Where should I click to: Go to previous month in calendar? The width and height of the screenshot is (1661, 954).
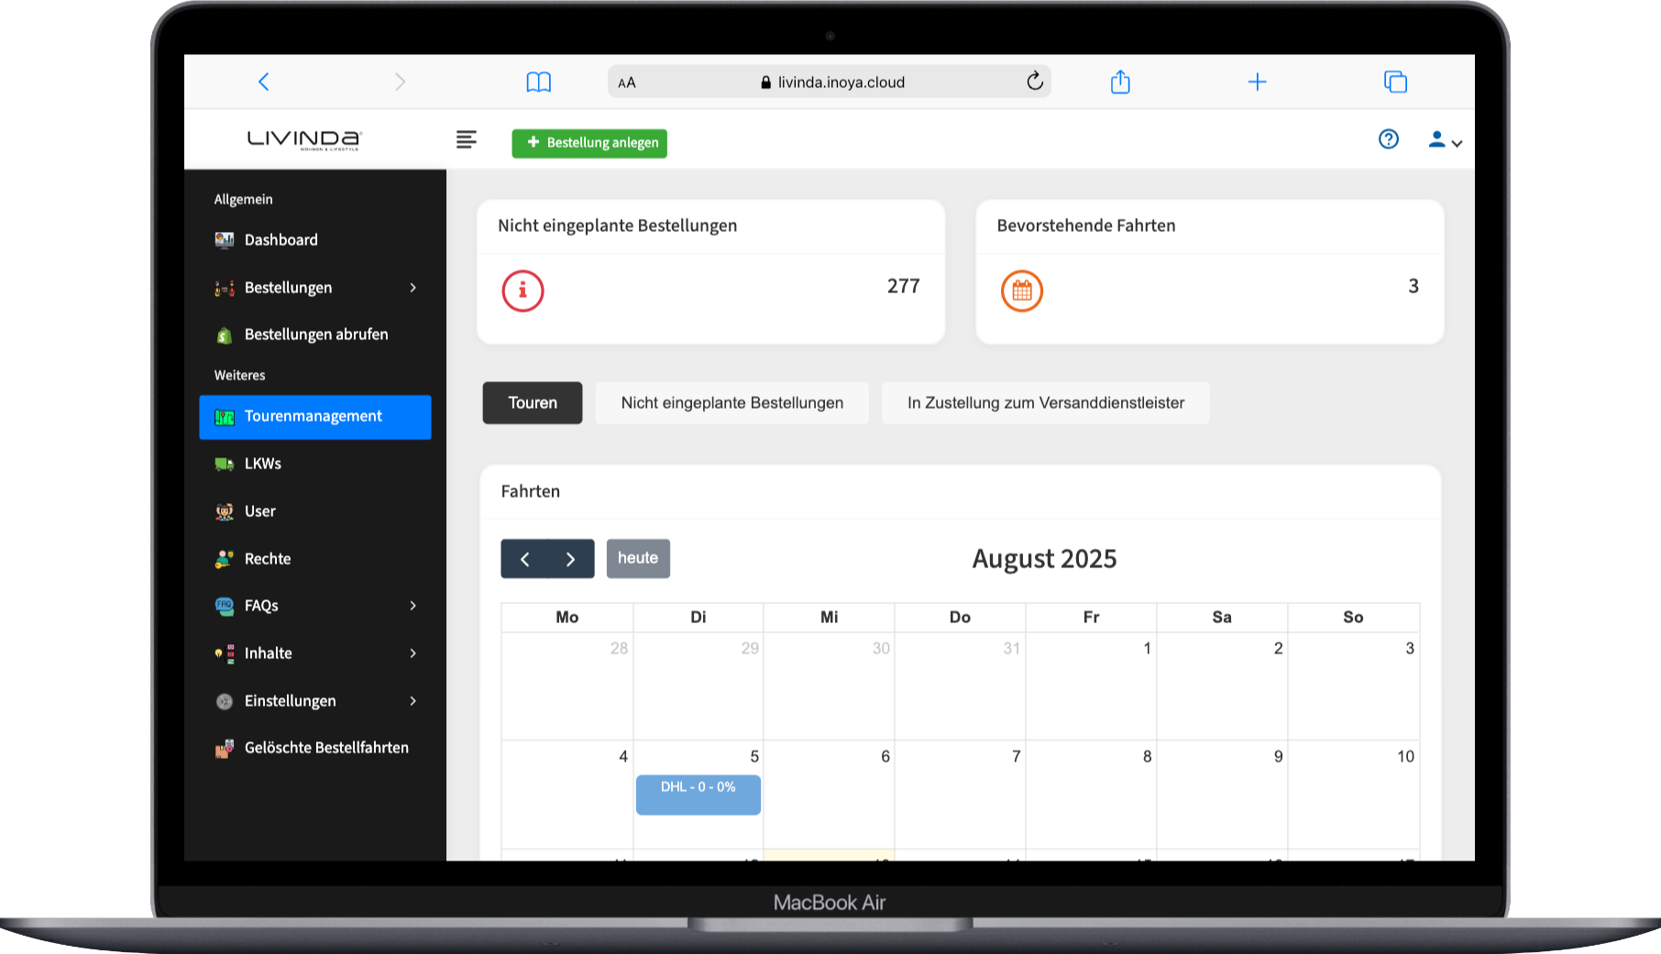(x=524, y=559)
